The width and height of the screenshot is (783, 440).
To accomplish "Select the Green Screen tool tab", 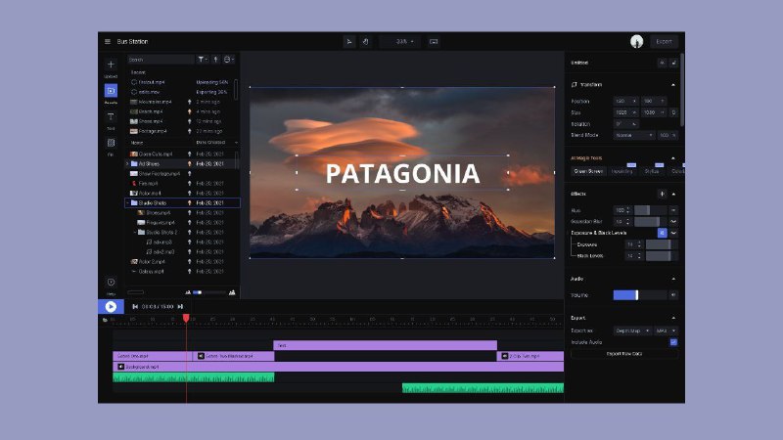I will tap(588, 171).
